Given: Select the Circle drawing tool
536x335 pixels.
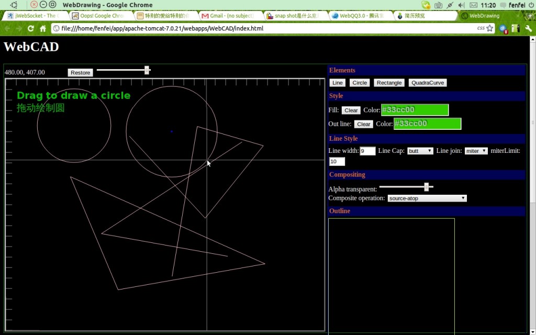Looking at the screenshot, I should click(359, 82).
